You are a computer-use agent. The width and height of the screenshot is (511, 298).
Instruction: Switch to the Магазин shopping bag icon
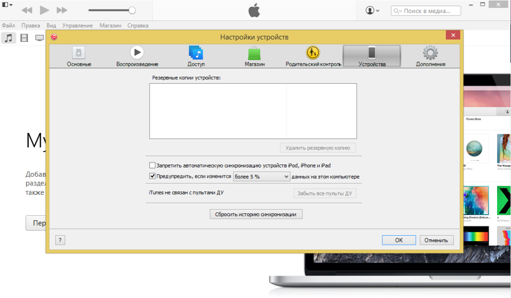point(255,53)
